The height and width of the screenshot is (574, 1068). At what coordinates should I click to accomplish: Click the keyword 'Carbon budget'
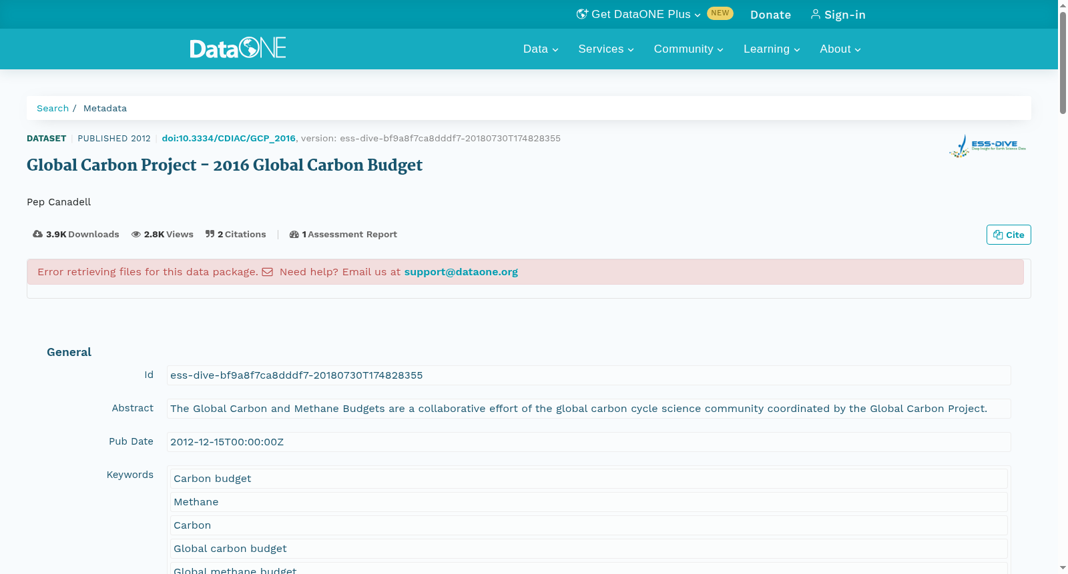[589, 479]
